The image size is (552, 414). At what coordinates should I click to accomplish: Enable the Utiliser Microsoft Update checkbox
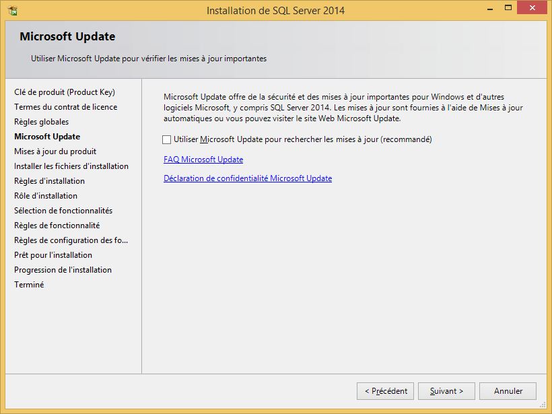point(166,140)
